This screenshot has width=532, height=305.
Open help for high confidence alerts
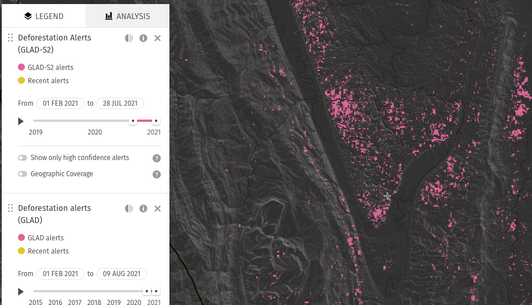(156, 158)
